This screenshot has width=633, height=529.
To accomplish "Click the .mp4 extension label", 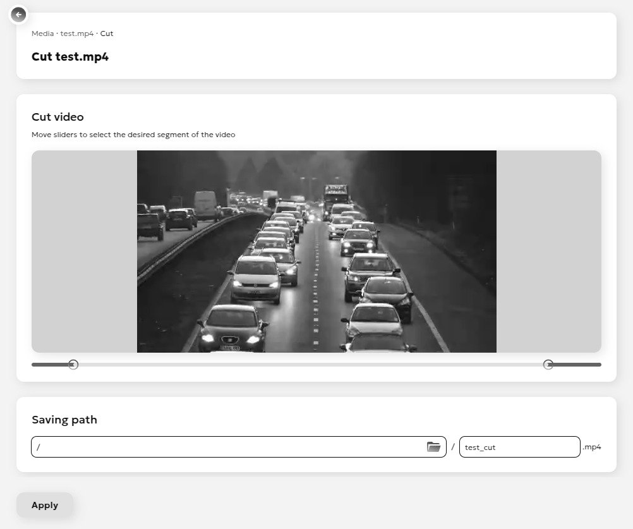I will (592, 447).
